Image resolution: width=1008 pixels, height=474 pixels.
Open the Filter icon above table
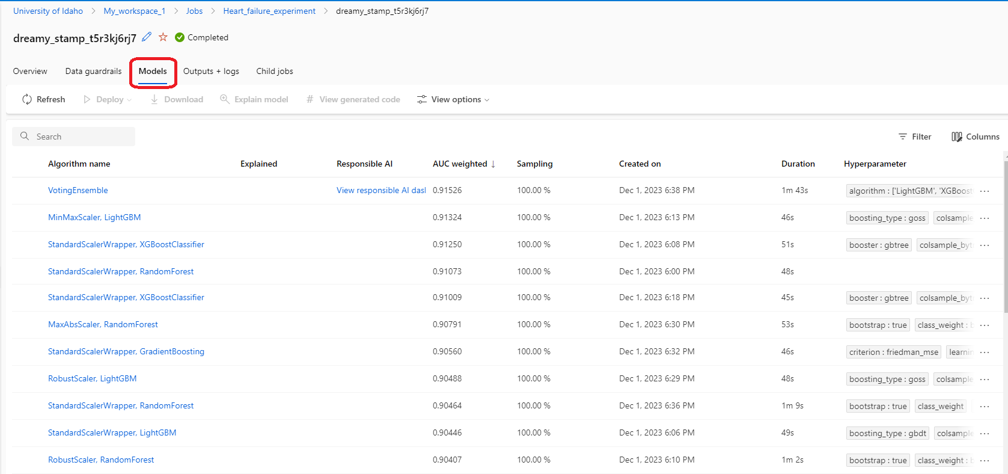click(903, 137)
